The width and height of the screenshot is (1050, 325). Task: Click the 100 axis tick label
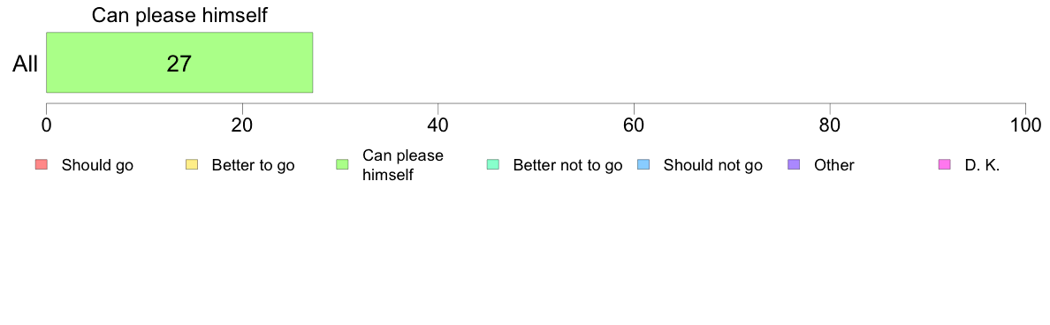click(1025, 125)
